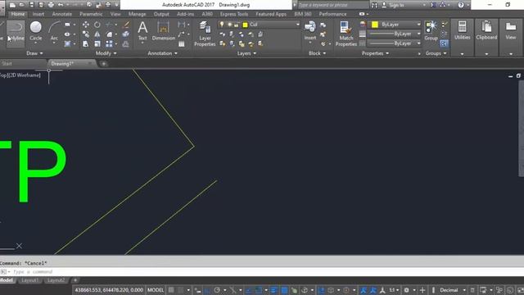The image size is (524, 295).
Task: Expand the Draw panel
Action: point(34,53)
